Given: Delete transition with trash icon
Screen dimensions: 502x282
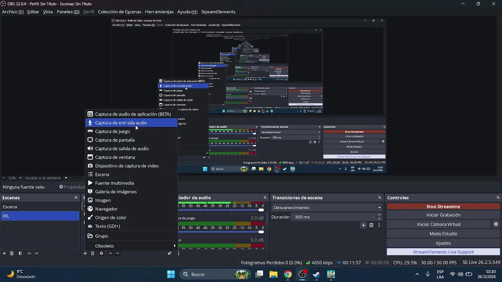Looking at the screenshot, I should click(371, 225).
